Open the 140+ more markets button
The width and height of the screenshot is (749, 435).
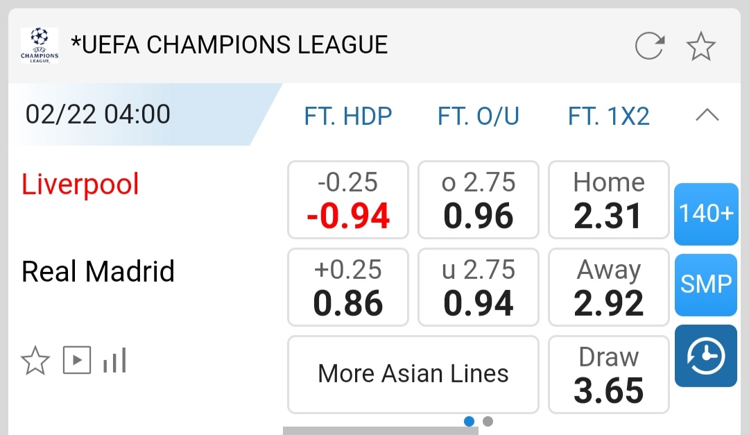pos(706,214)
